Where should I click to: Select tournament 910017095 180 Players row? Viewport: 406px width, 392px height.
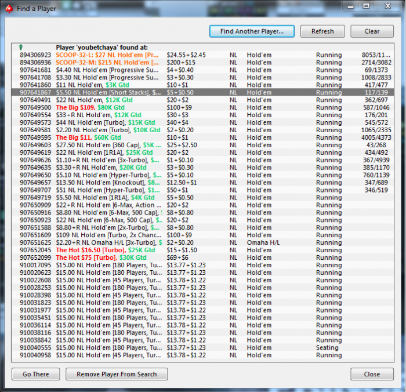click(203, 265)
